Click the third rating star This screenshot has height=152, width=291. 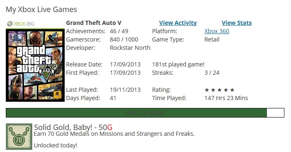(x=219, y=90)
